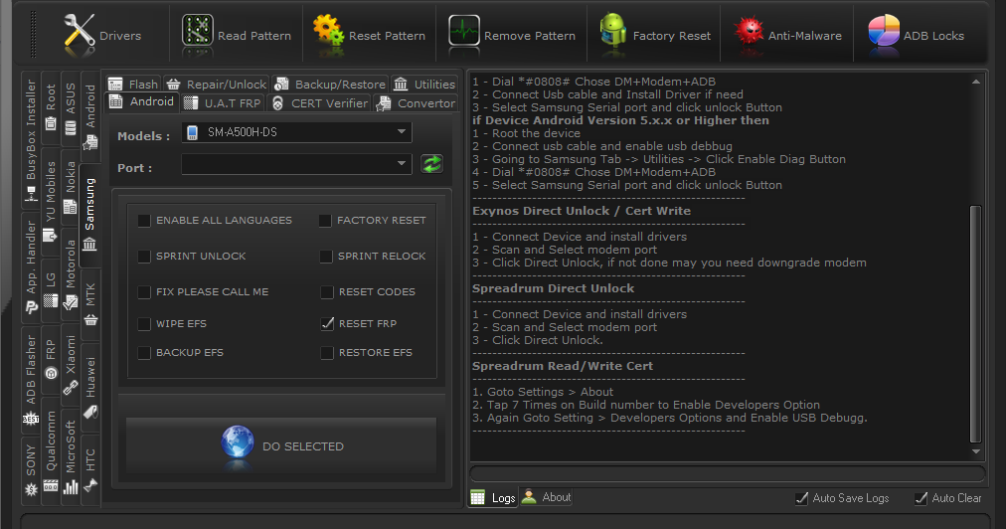
Task: Open the App. Handler side tab
Action: point(30,267)
